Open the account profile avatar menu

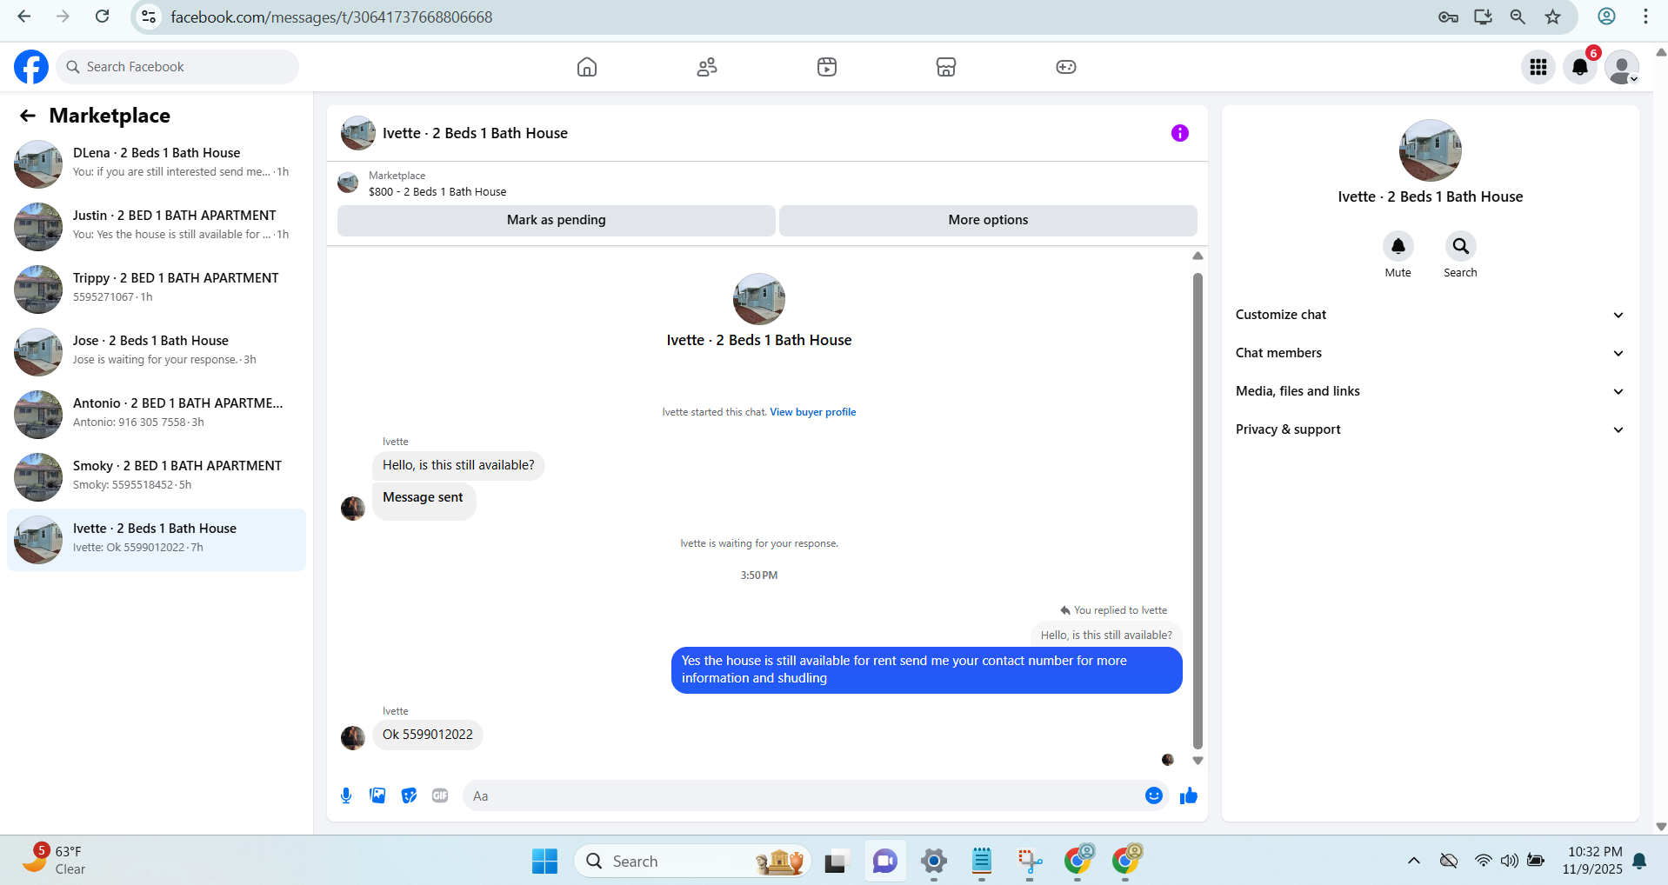pyautogui.click(x=1622, y=67)
